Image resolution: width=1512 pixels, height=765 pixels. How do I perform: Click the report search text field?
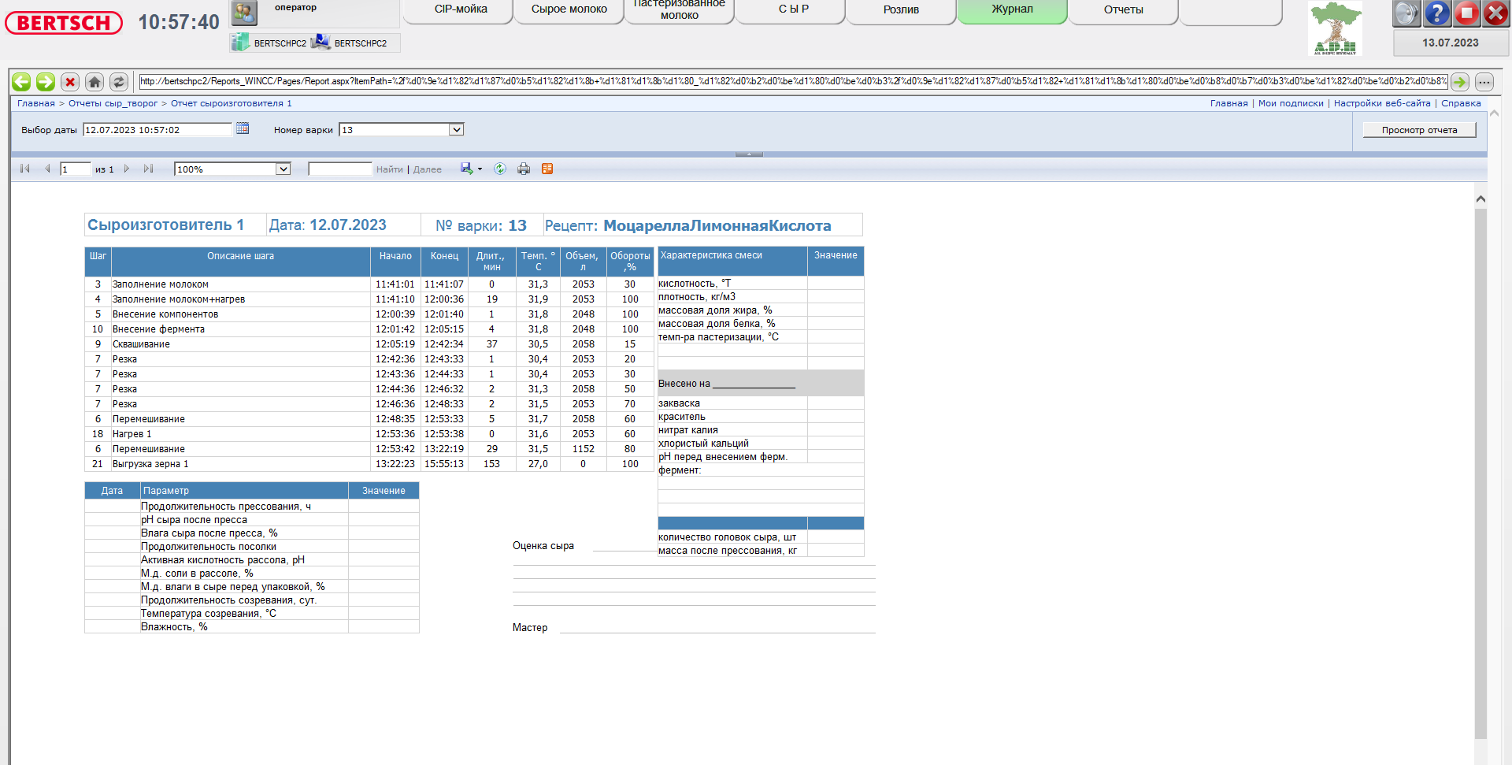click(339, 169)
